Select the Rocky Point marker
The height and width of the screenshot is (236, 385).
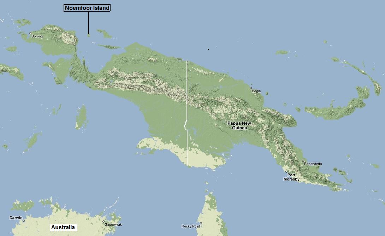click(201, 223)
